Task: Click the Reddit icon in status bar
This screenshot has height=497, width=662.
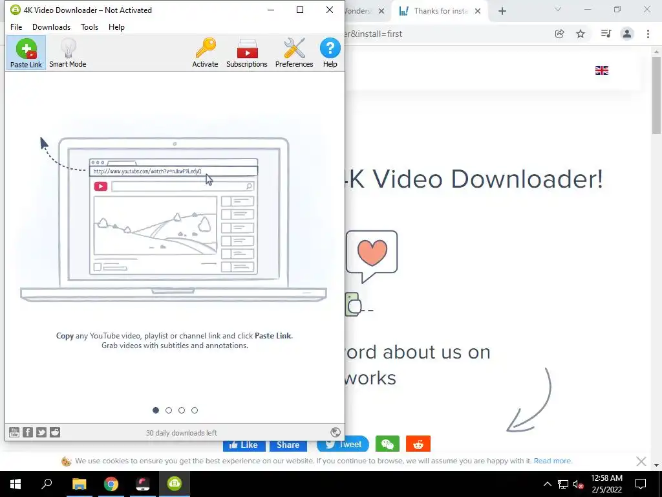Action: pos(55,432)
